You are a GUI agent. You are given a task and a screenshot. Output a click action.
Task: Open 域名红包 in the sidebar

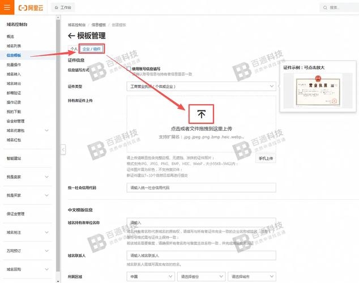[x=14, y=140]
